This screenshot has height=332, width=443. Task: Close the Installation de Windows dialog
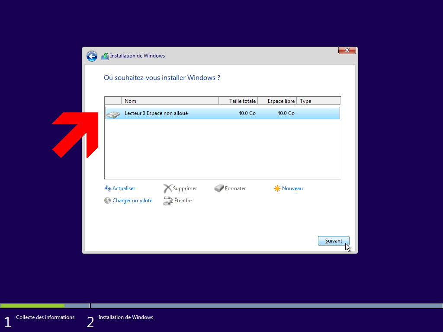click(x=347, y=50)
